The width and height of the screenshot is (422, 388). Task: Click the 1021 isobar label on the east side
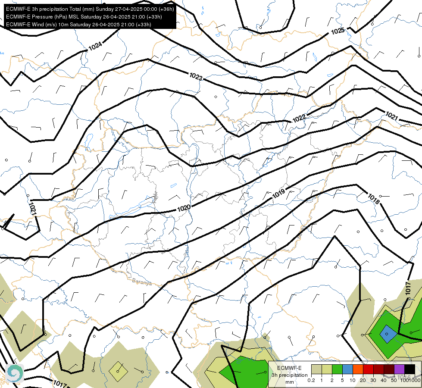click(x=391, y=116)
